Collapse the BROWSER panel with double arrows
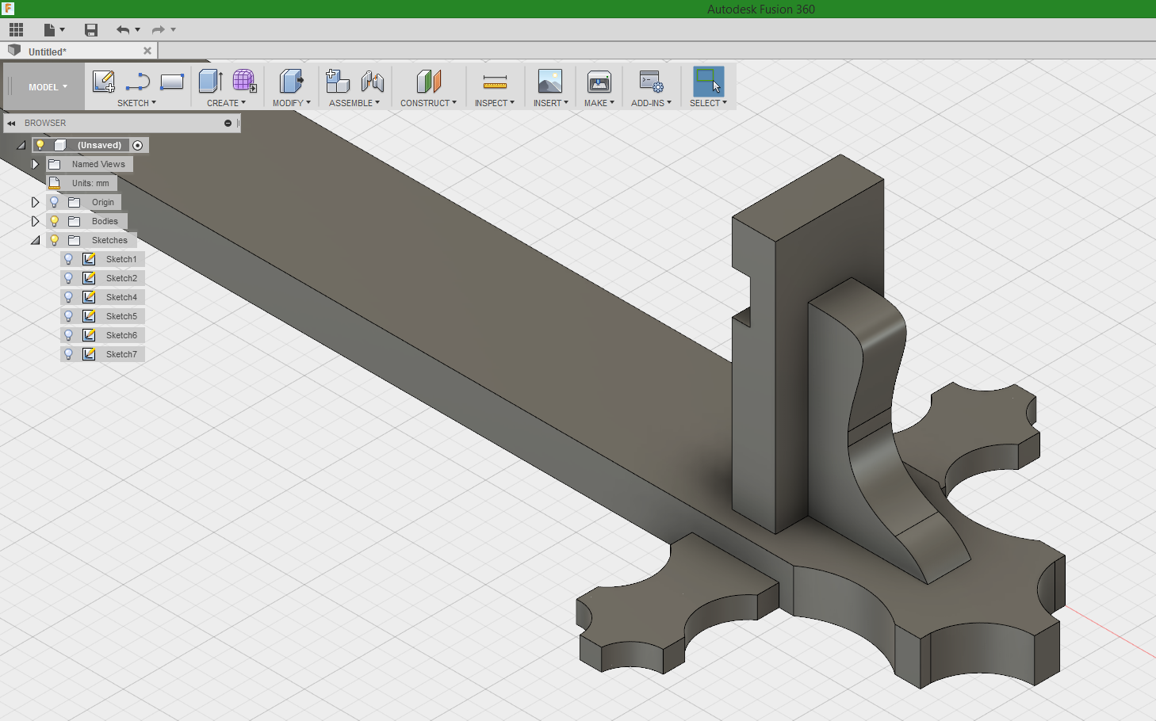This screenshot has width=1156, height=721. (x=11, y=124)
